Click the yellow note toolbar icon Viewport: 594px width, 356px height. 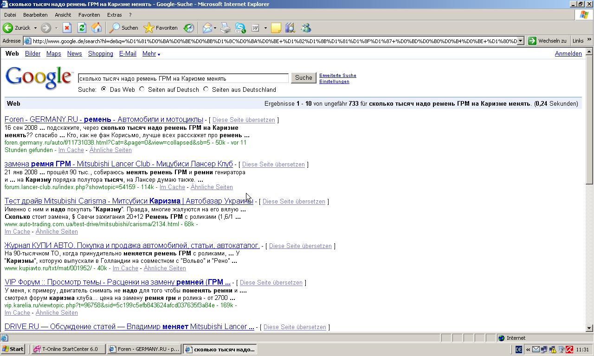pyautogui.click(x=276, y=28)
